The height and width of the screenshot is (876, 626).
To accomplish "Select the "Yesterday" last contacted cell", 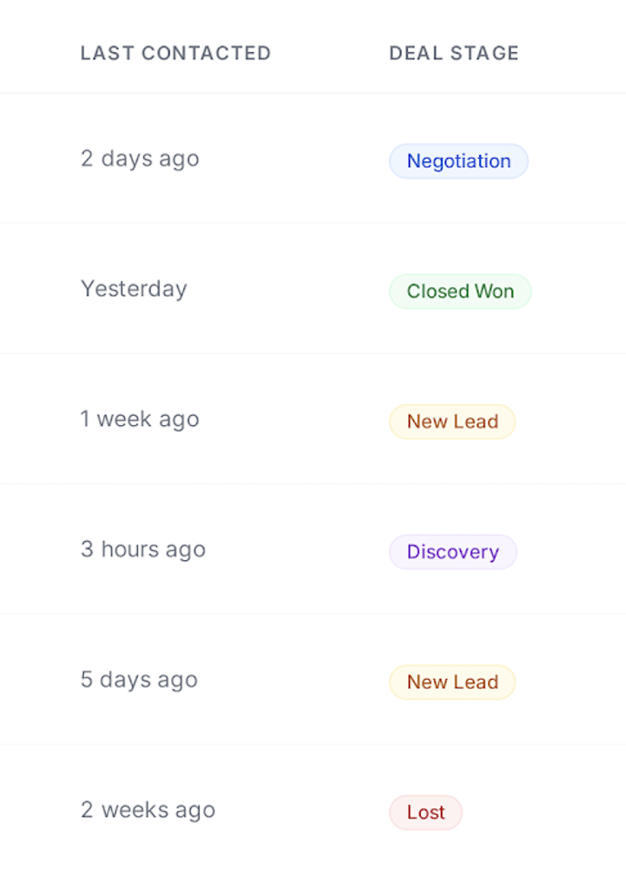I will coord(133,289).
